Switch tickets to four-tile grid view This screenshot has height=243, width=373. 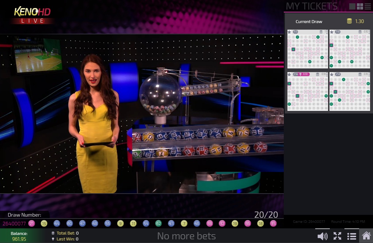[360, 6]
